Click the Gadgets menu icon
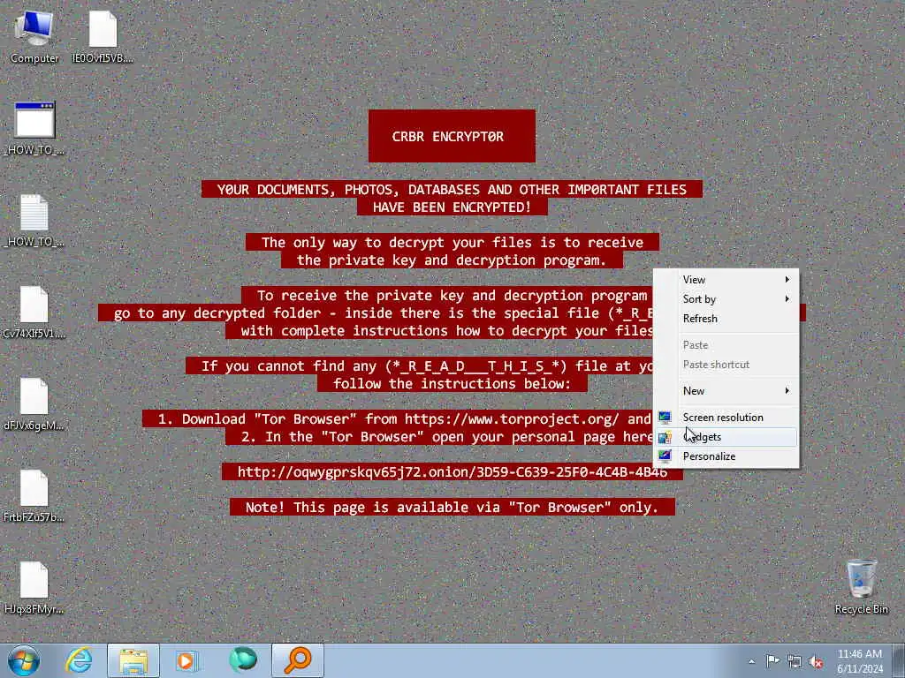The height and width of the screenshot is (678, 905). [x=665, y=437]
